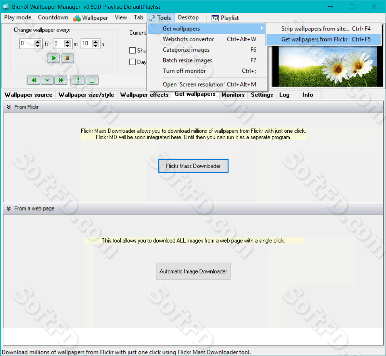Click the Wallpaper menu colored balls icon
386x356 pixels.
click(x=77, y=18)
